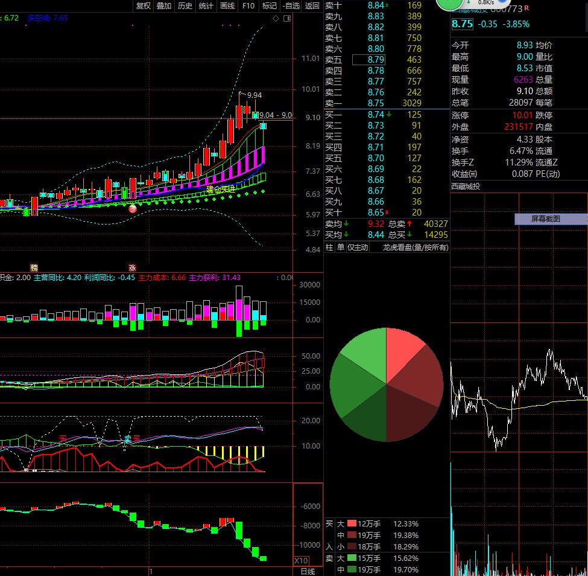Click the 9.94 high price marker

[254, 95]
